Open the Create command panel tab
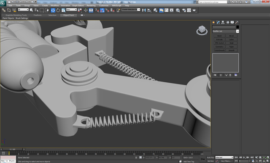 214,22
